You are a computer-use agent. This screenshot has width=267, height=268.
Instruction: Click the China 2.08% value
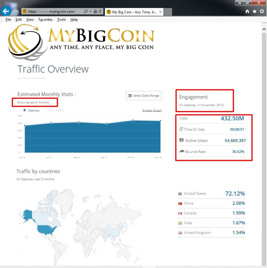[x=239, y=203]
